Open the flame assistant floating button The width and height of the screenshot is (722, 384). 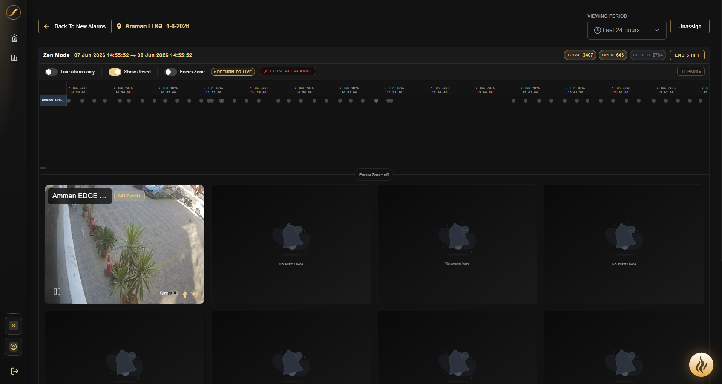click(x=701, y=364)
